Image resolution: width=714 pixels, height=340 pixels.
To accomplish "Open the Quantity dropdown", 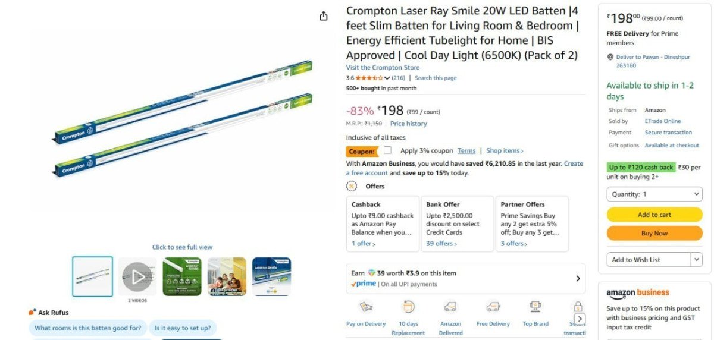I will (654, 194).
